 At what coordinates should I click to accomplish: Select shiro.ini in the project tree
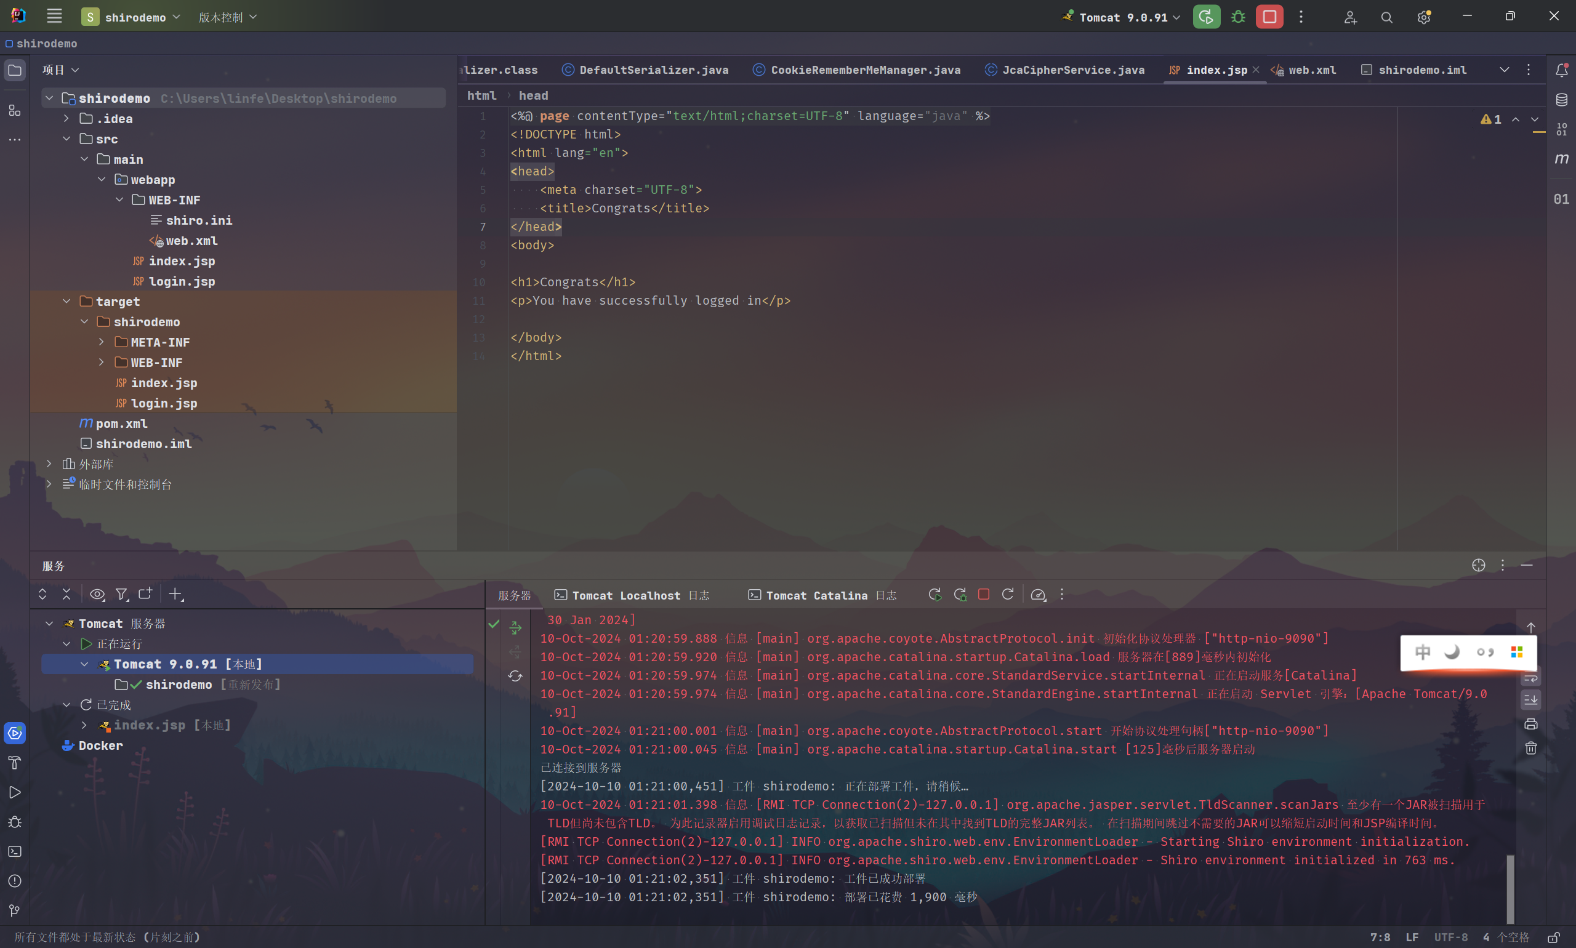(x=199, y=220)
